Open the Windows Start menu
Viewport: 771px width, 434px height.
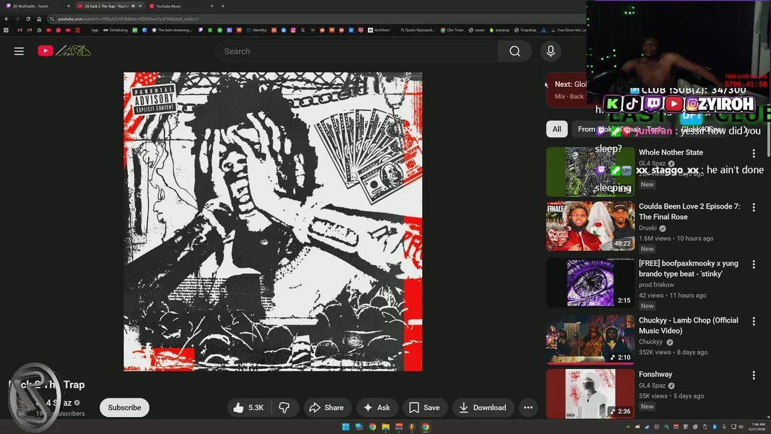tap(346, 427)
